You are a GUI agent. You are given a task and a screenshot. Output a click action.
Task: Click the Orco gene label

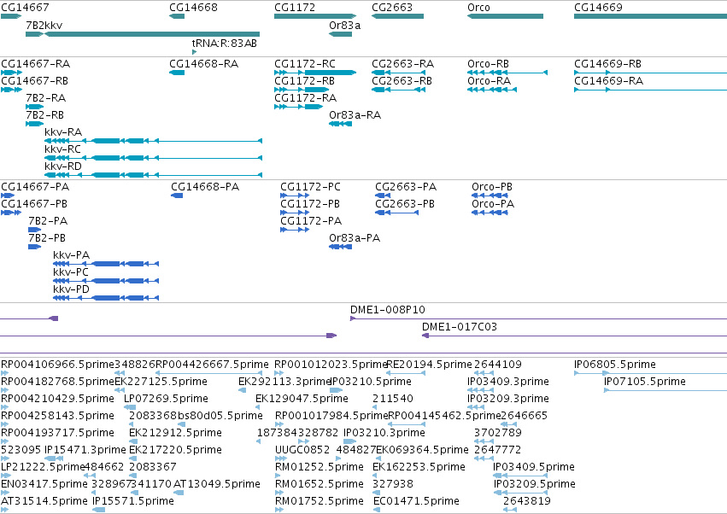tap(478, 8)
